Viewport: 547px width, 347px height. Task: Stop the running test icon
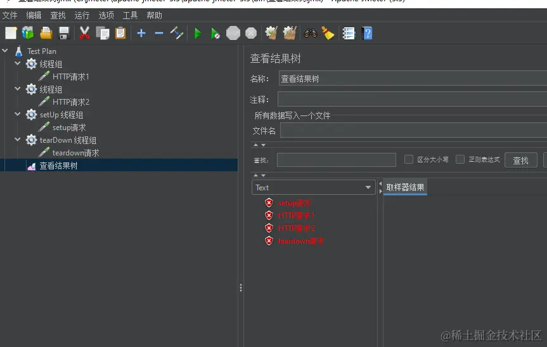[233, 33]
